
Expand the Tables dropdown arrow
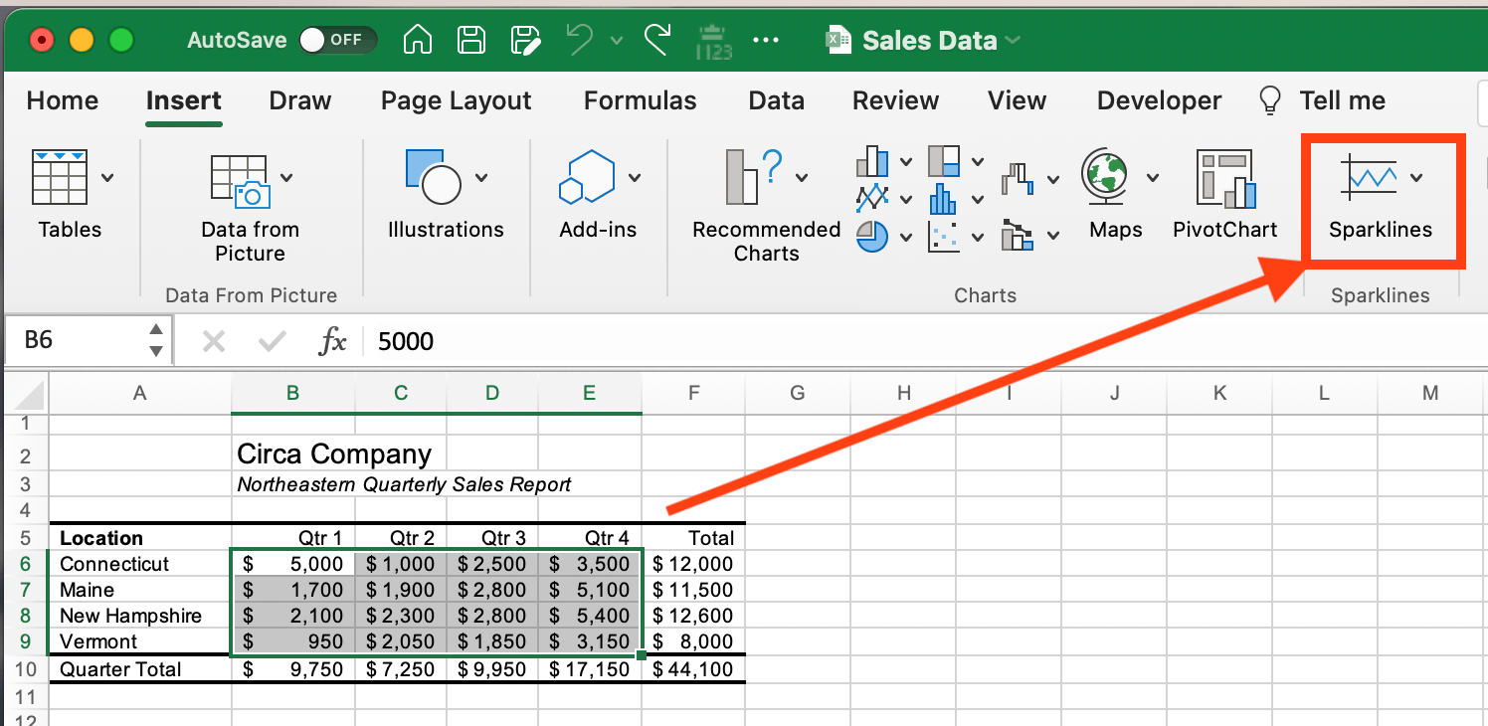[107, 178]
